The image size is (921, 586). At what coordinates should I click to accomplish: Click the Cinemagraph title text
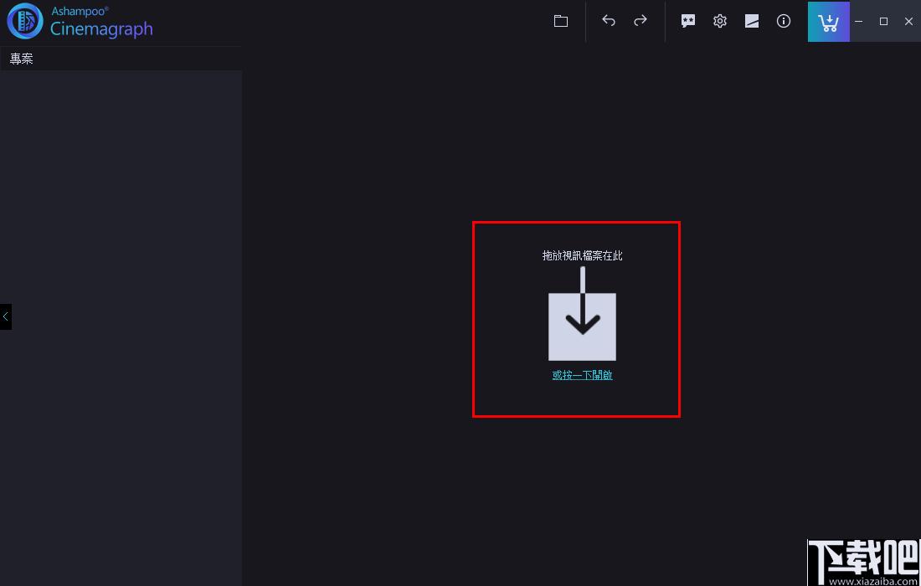[x=101, y=28]
